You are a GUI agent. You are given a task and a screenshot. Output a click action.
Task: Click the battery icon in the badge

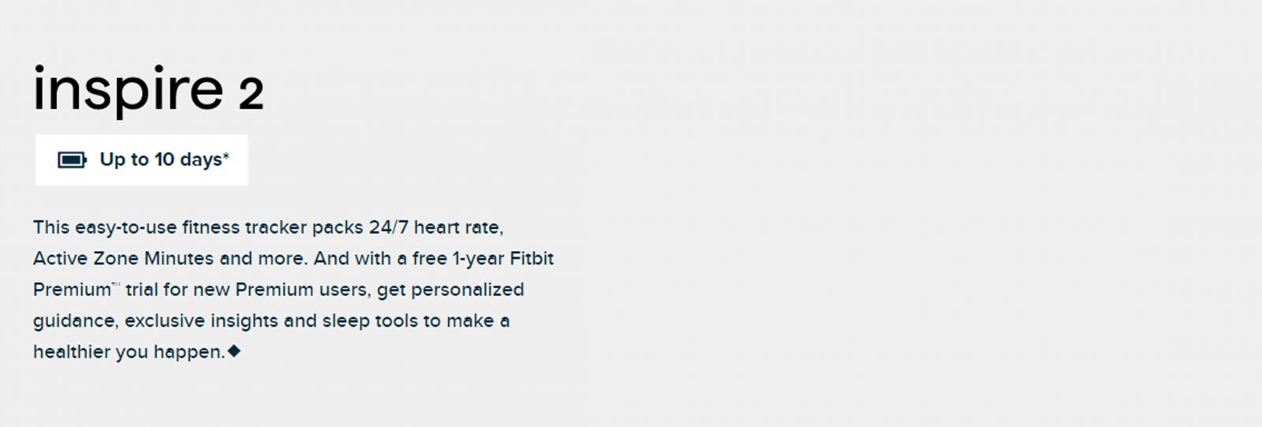click(x=72, y=160)
